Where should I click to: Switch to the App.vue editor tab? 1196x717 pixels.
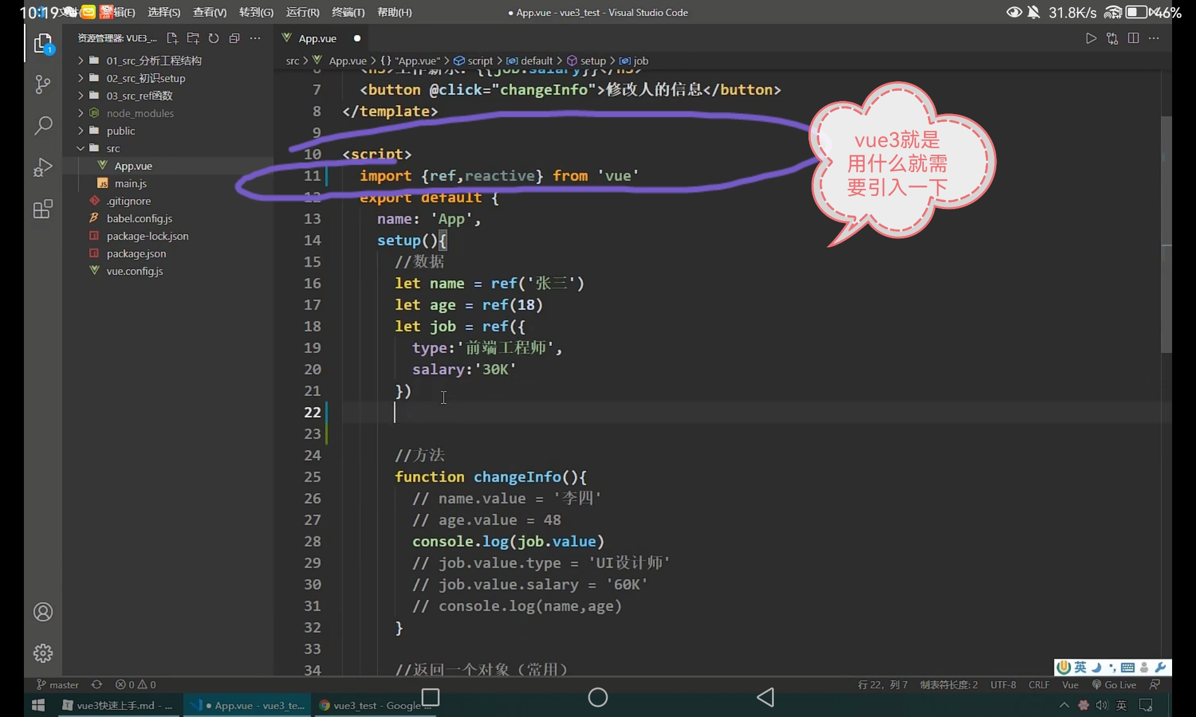tap(317, 38)
